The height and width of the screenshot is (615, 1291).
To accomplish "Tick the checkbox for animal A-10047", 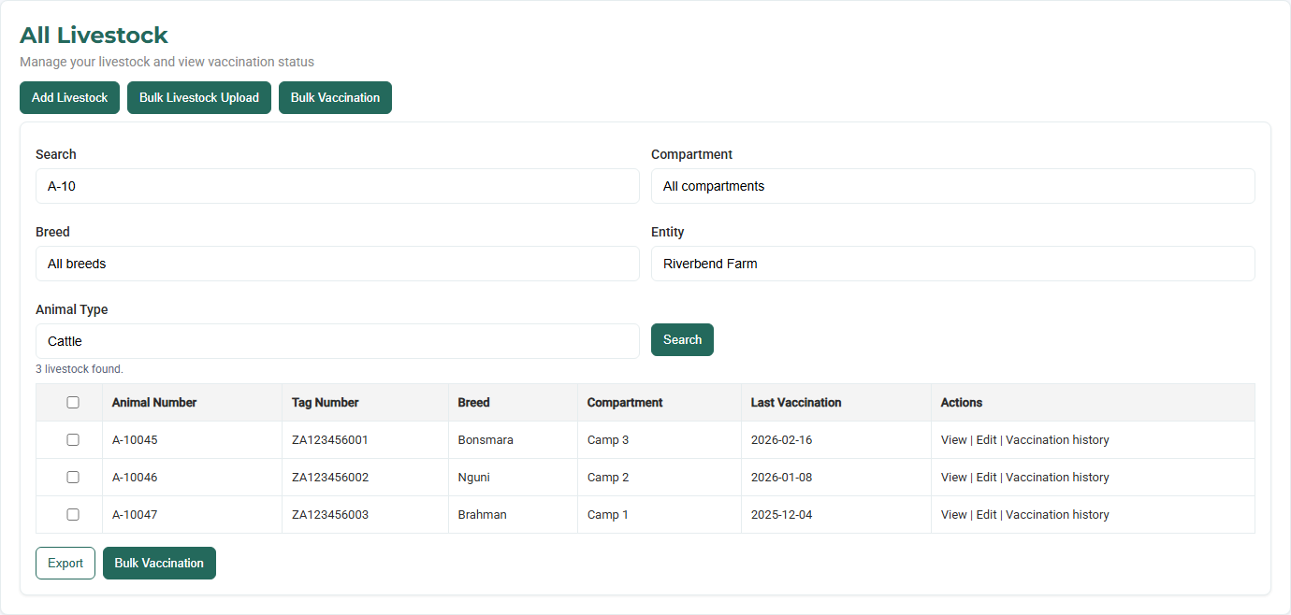I will 73,515.
